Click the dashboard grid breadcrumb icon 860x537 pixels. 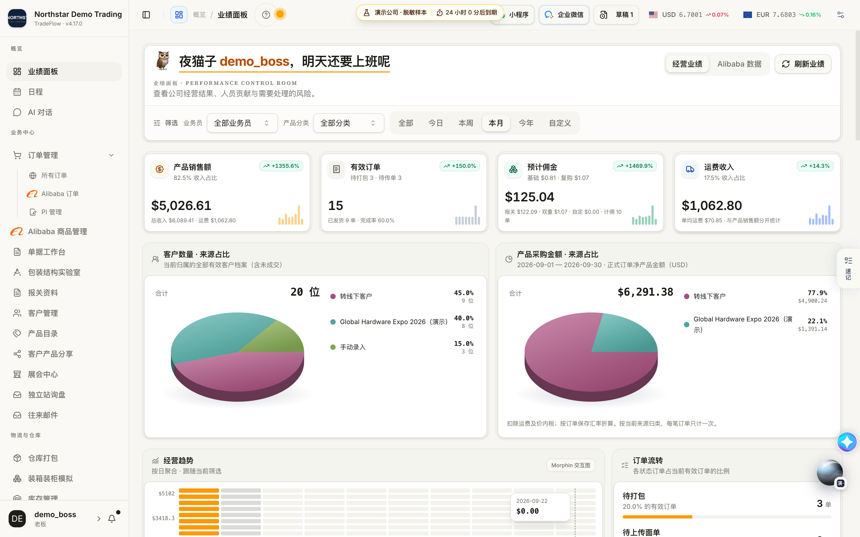(179, 14)
